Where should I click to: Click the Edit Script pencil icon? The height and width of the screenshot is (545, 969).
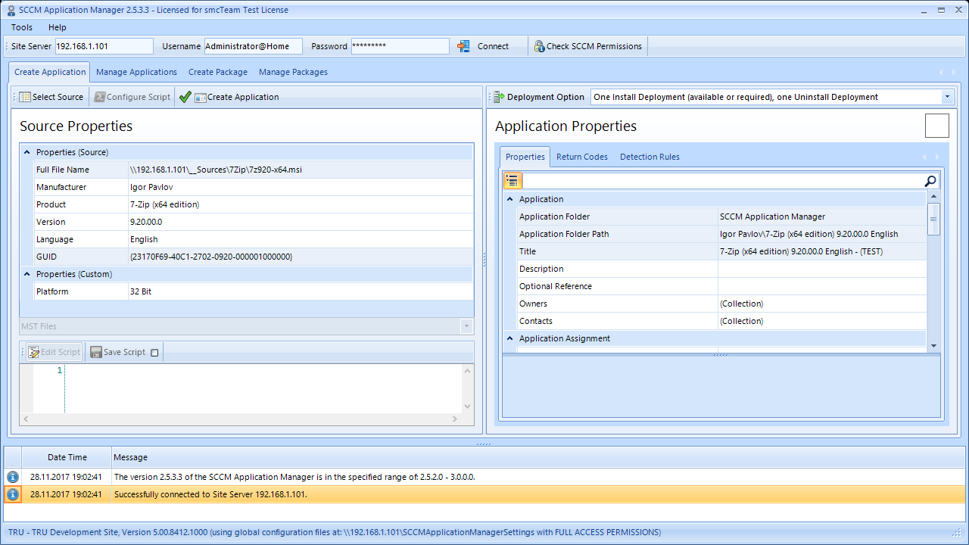tap(33, 352)
